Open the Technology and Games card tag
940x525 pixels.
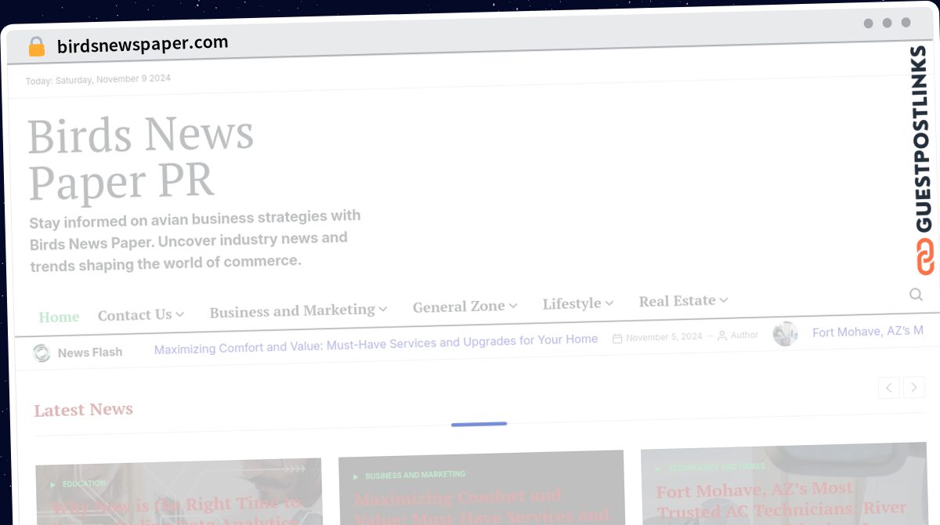[717, 468]
